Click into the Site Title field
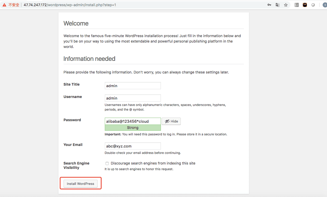The width and height of the screenshot is (327, 197). (x=133, y=86)
